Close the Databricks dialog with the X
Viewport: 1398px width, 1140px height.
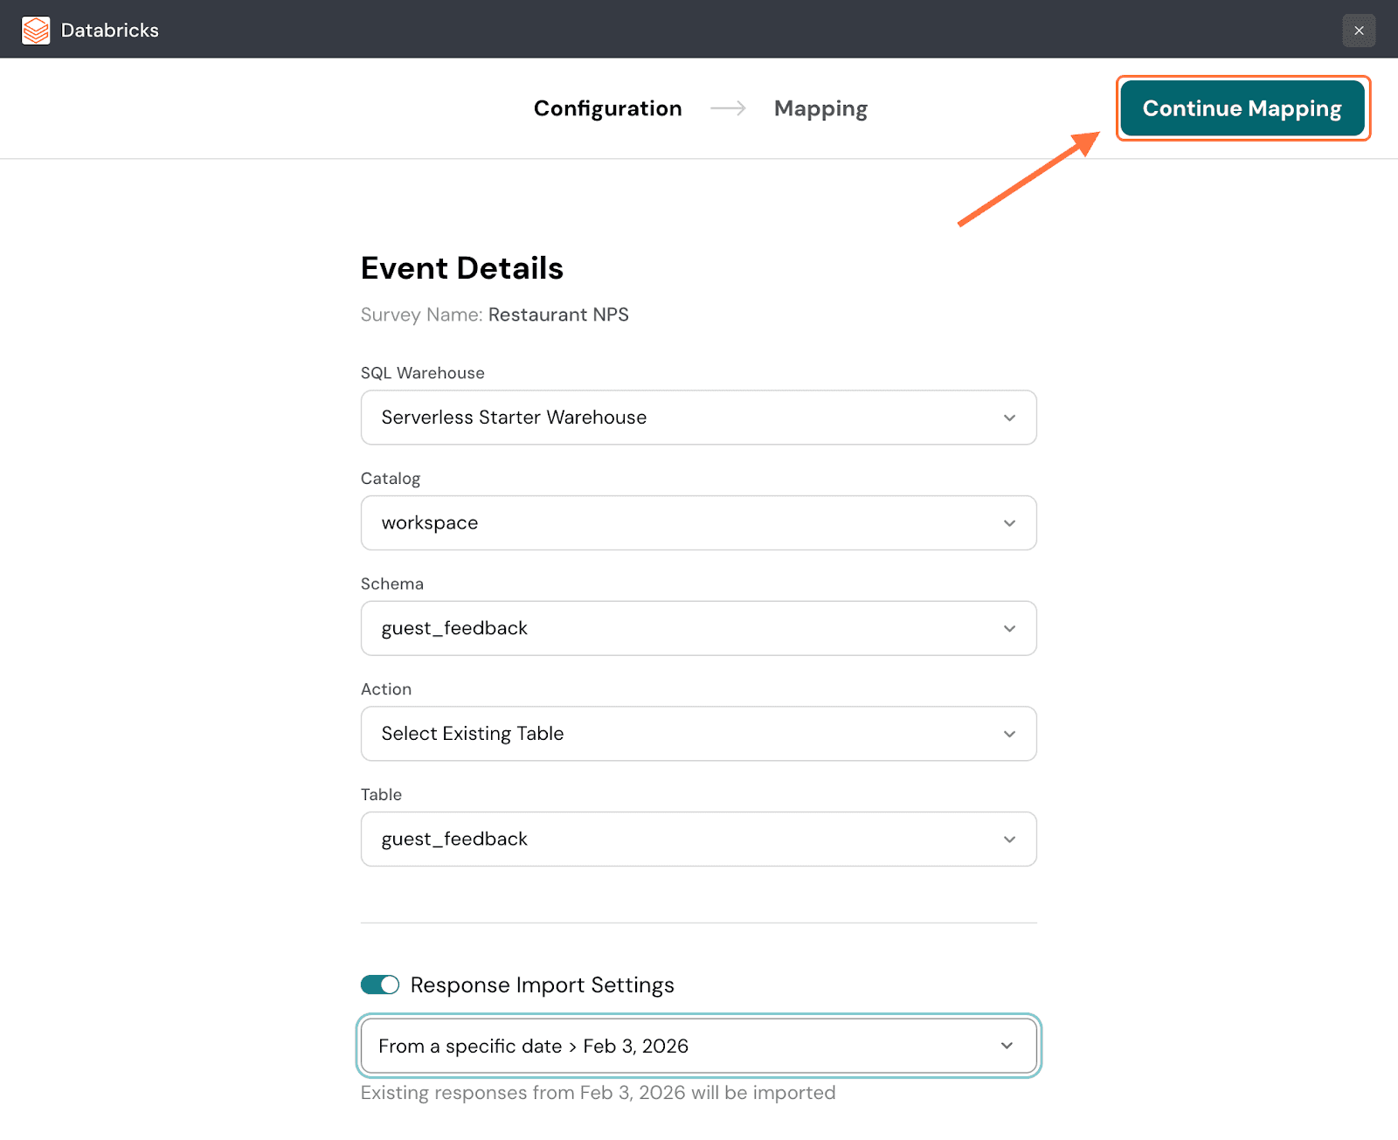pyautogui.click(x=1359, y=31)
